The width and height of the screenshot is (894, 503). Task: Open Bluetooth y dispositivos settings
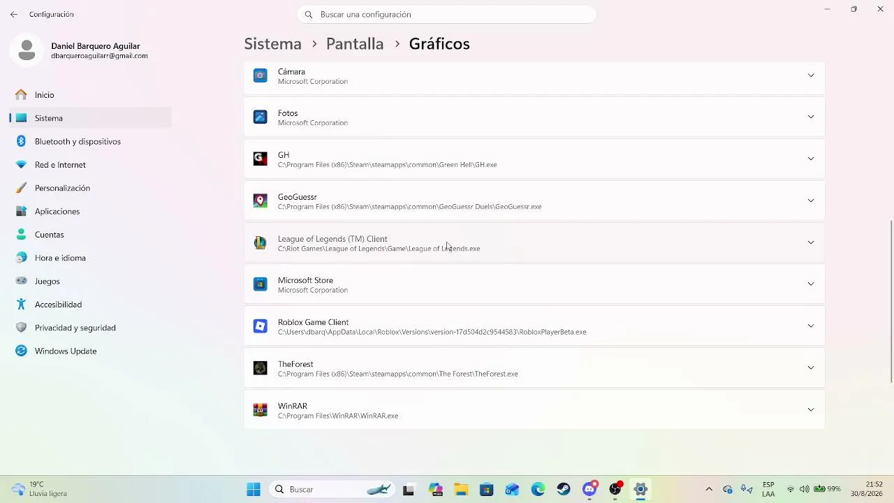(x=90, y=141)
